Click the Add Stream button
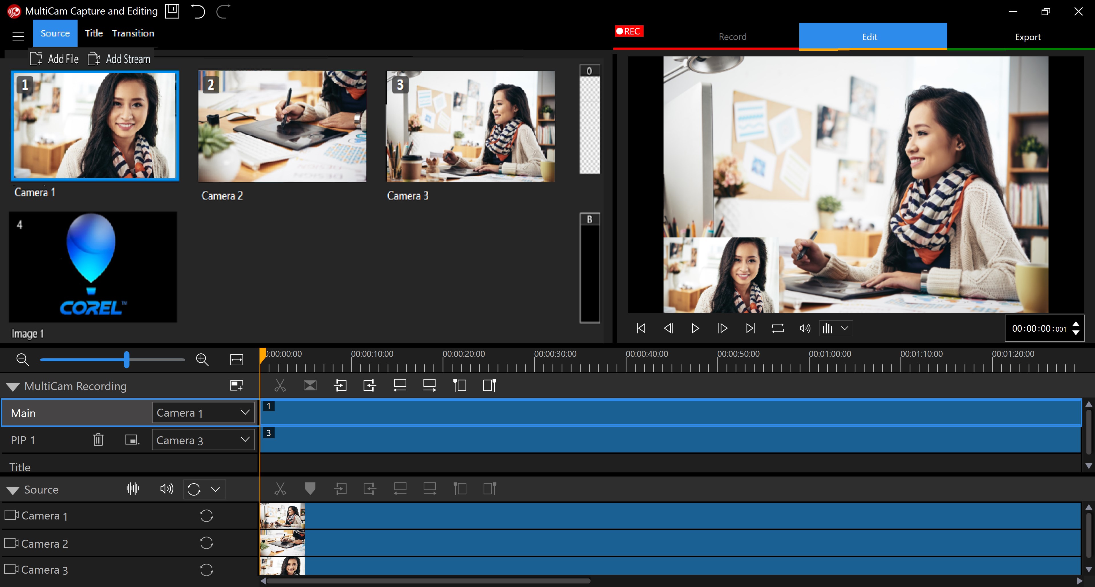1095x587 pixels. click(119, 59)
